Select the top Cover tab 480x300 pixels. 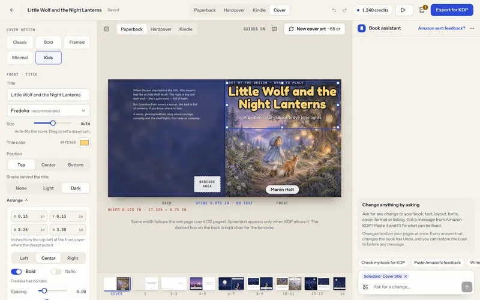pos(280,10)
